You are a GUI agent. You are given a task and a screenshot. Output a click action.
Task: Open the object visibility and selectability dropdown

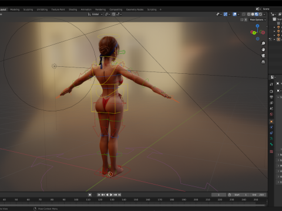coord(219,14)
